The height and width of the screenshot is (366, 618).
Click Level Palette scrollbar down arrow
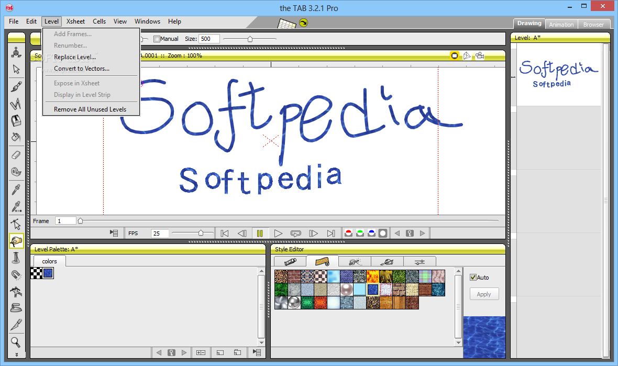[261, 343]
